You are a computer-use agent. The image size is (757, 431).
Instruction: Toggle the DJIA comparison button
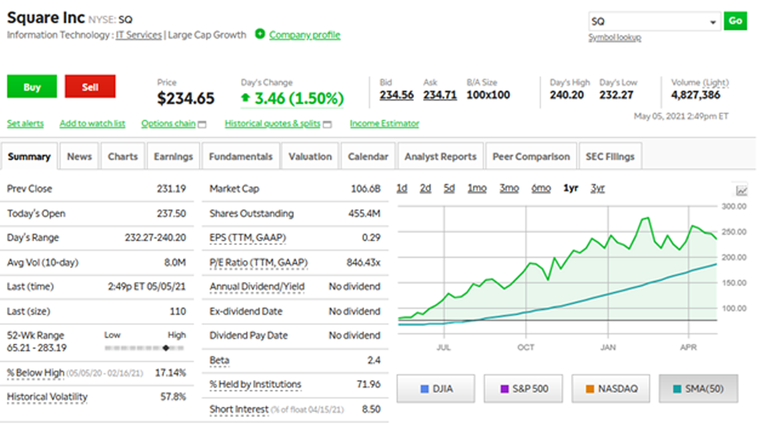coord(436,389)
